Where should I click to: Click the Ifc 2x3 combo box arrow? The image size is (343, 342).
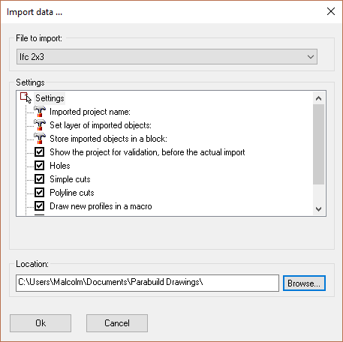(x=311, y=57)
